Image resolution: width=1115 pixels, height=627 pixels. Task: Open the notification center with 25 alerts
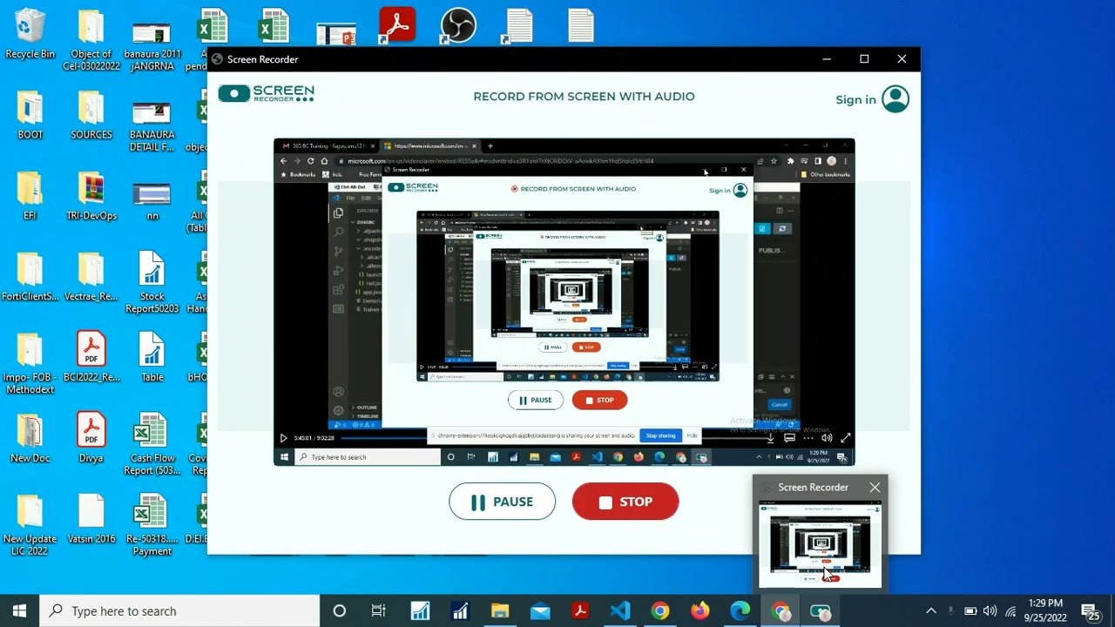(x=1091, y=611)
